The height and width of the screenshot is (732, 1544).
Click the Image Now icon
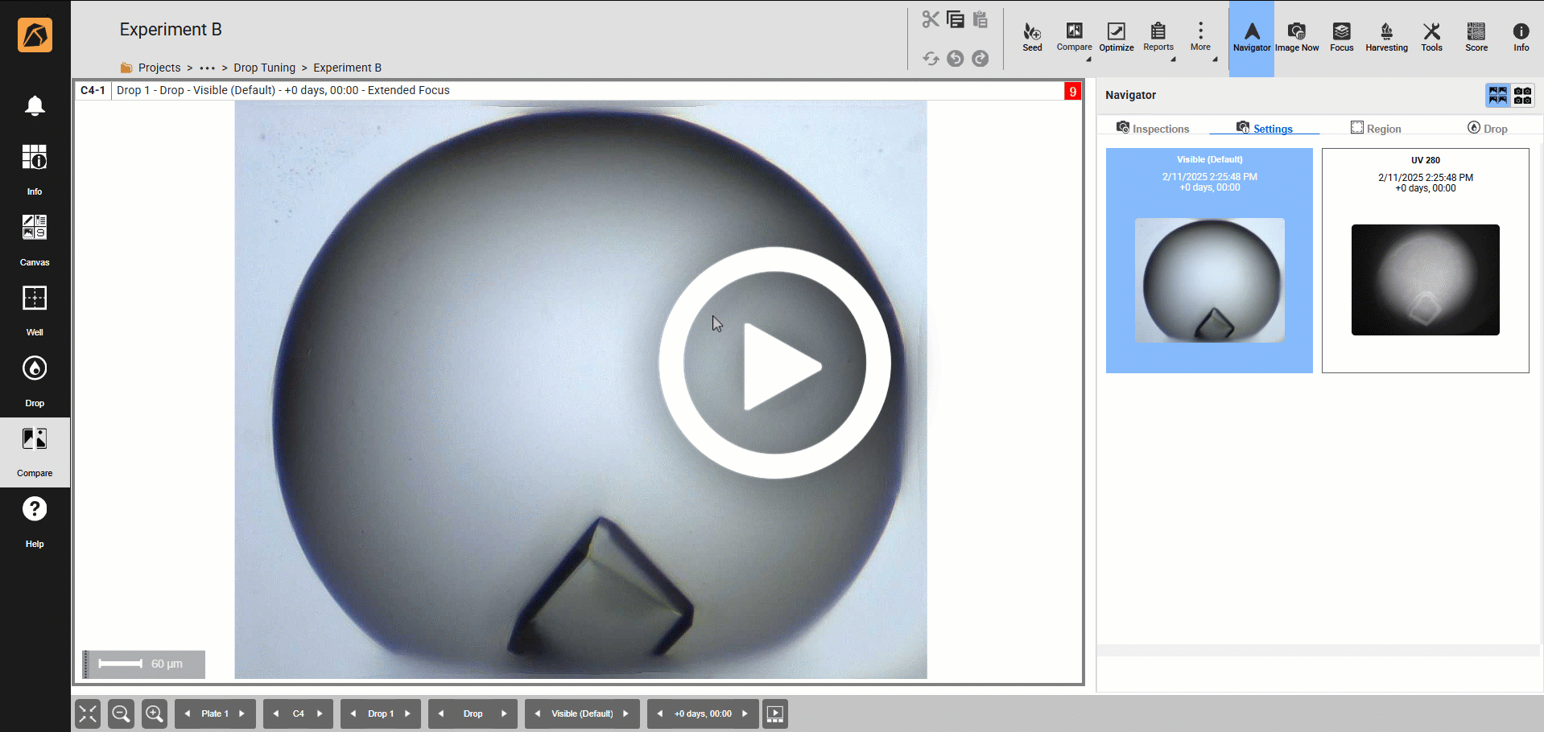pos(1296,37)
